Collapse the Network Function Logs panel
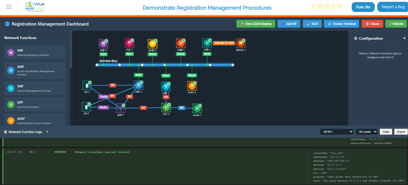Screen dimensions: 408x185 click(47, 132)
